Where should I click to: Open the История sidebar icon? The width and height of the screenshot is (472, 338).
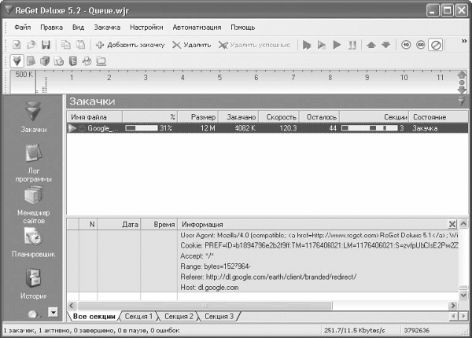(33, 284)
